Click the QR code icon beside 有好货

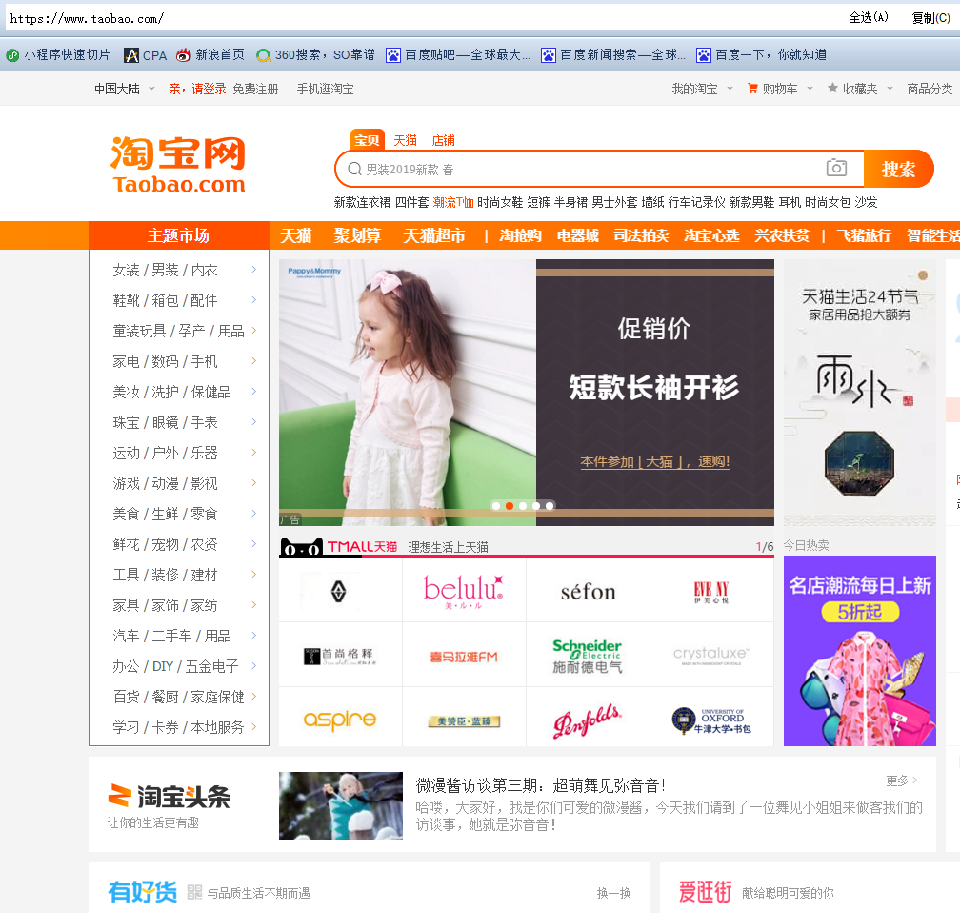194,892
